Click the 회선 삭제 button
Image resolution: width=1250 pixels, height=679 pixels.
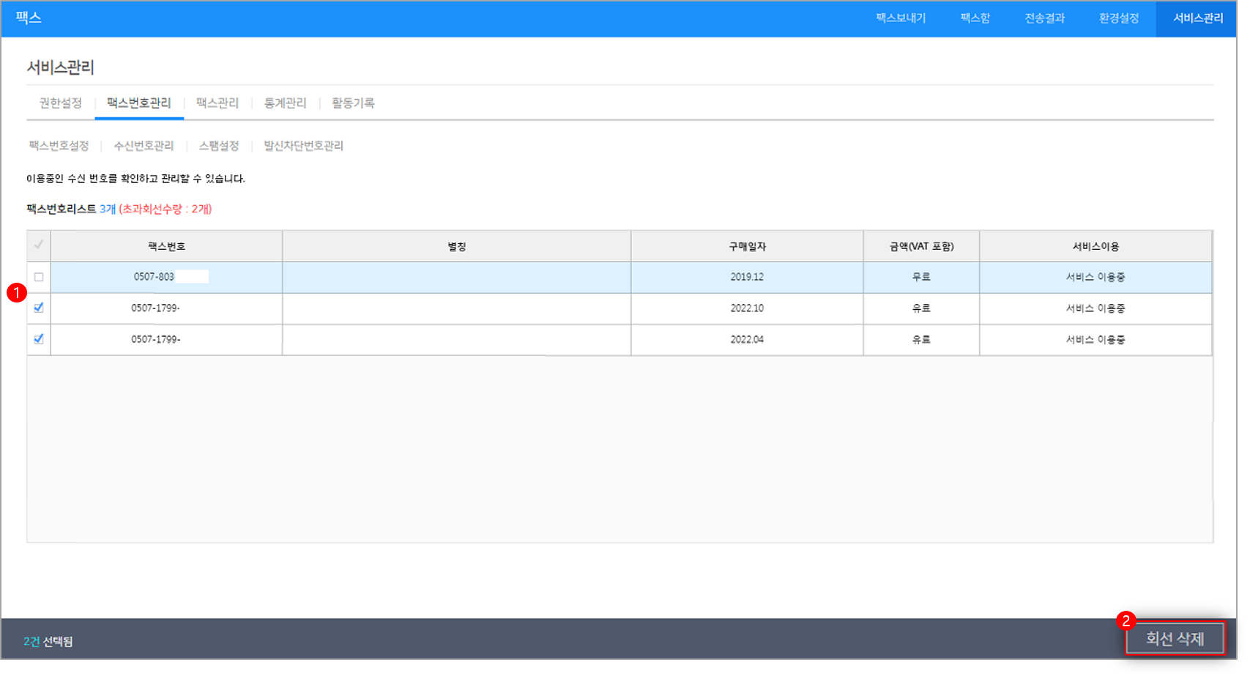1175,639
